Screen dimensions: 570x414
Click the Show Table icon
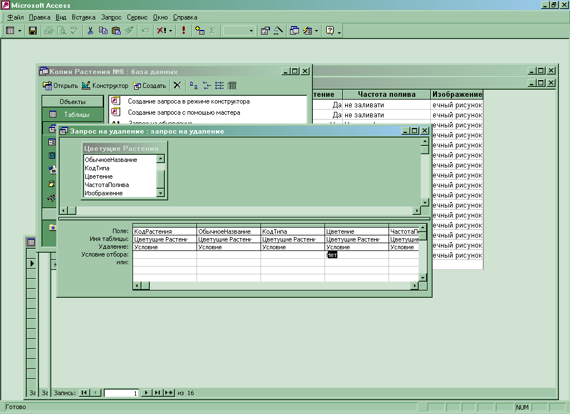(200, 31)
